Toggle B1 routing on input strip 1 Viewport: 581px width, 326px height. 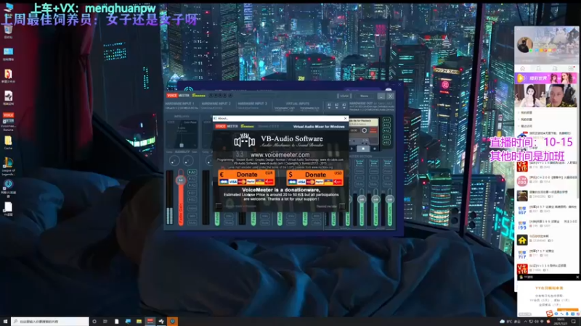(192, 193)
